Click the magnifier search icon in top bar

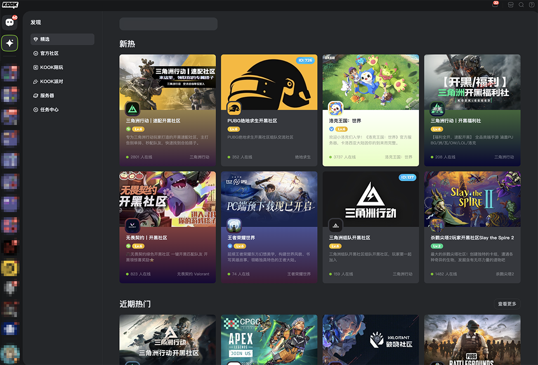pyautogui.click(x=521, y=5)
